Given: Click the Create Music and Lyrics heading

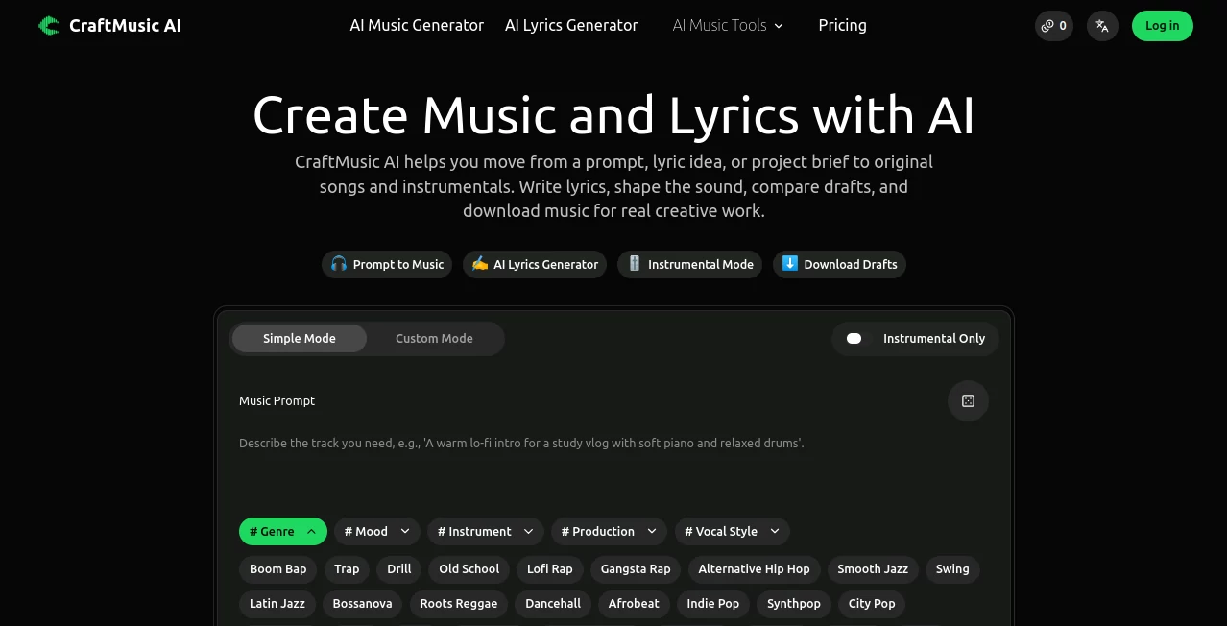Looking at the screenshot, I should (613, 115).
